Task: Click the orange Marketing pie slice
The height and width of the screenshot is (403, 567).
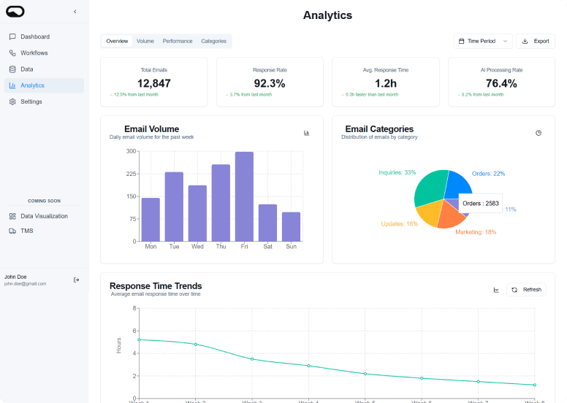Action: pyautogui.click(x=449, y=217)
